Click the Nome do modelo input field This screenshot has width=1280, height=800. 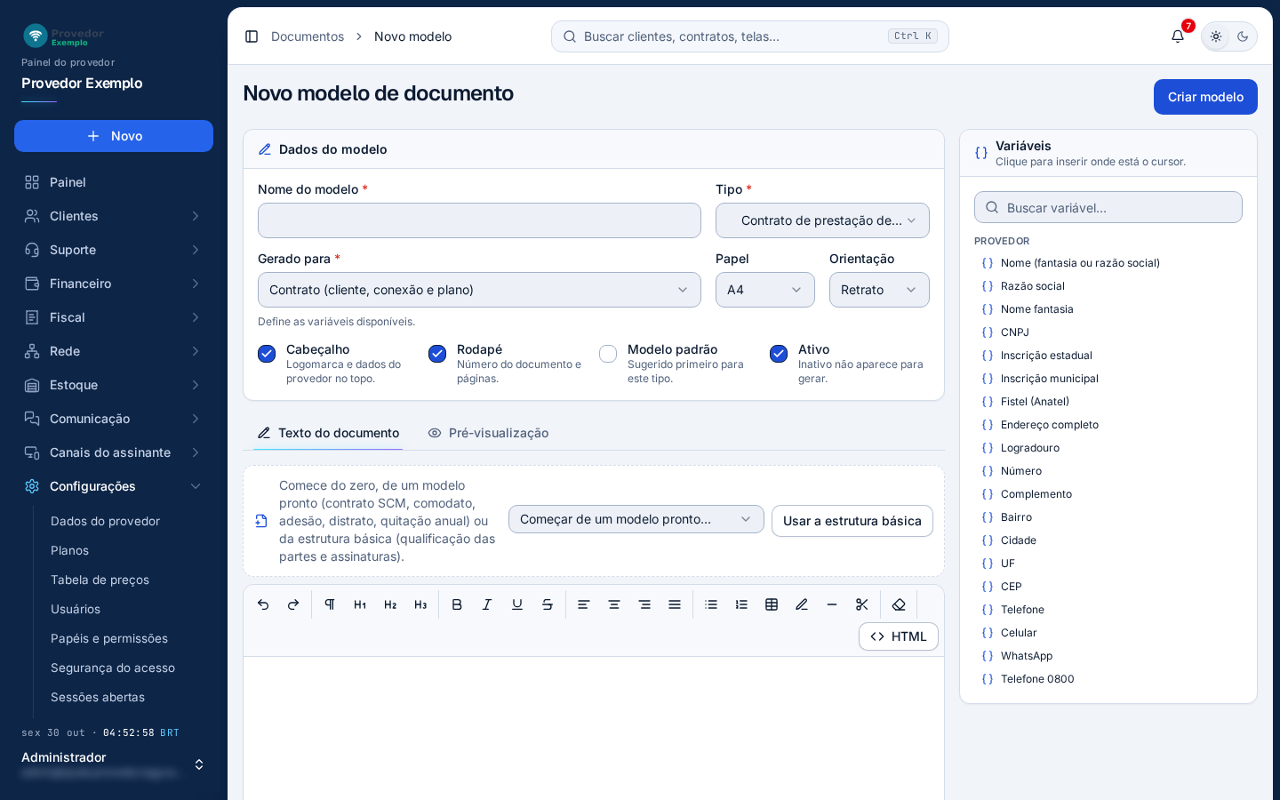[x=479, y=220]
